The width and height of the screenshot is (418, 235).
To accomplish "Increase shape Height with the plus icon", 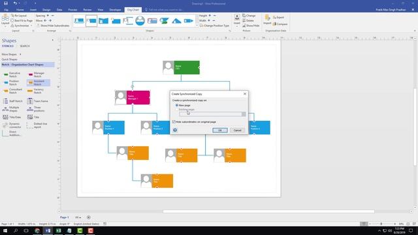I will coord(210,16).
